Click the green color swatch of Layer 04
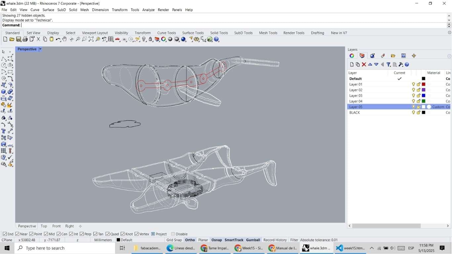The image size is (452, 254). point(424,101)
